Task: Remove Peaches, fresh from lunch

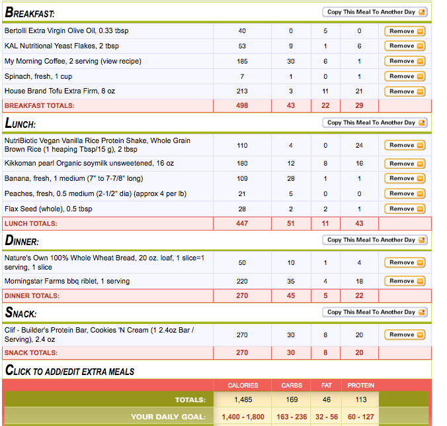Action: pos(404,193)
